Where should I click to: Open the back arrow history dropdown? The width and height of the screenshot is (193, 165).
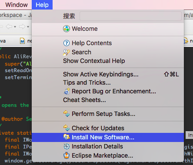click(x=15, y=27)
